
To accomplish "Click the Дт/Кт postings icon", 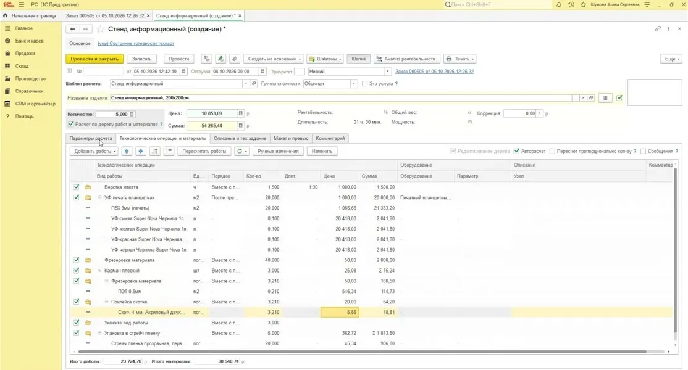I will pyautogui.click(x=206, y=59).
